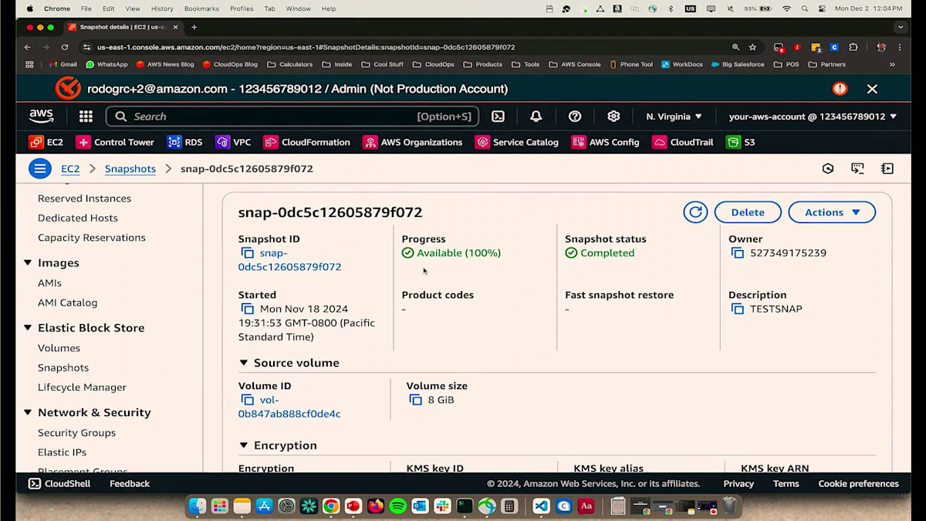
Task: Open Control Tower shortcut
Action: [x=115, y=142]
